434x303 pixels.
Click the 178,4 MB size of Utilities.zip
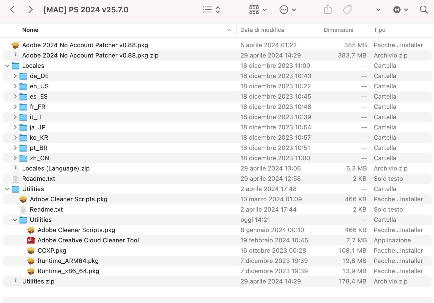point(352,281)
